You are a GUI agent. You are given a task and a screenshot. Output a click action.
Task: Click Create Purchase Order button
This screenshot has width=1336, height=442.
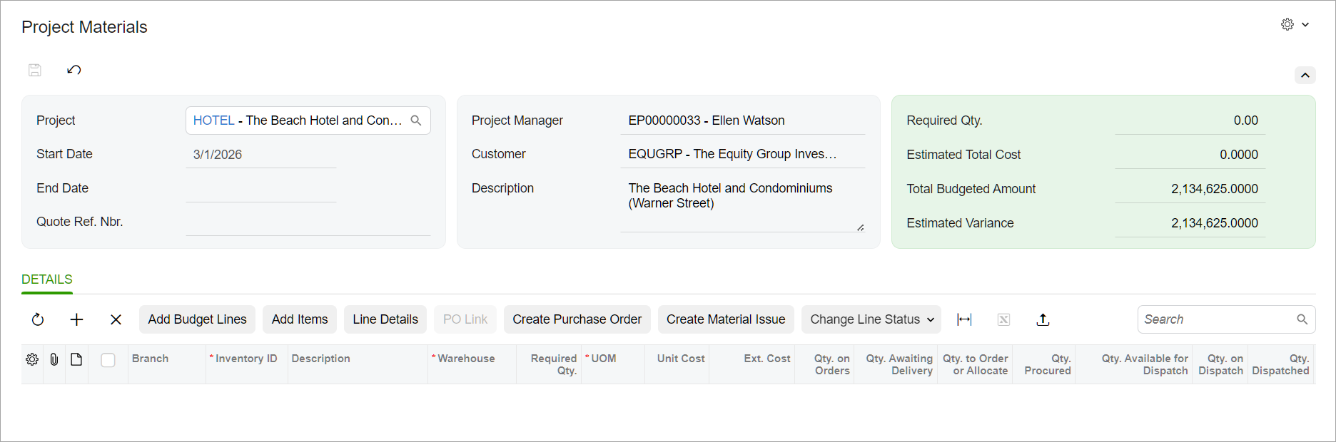(577, 319)
